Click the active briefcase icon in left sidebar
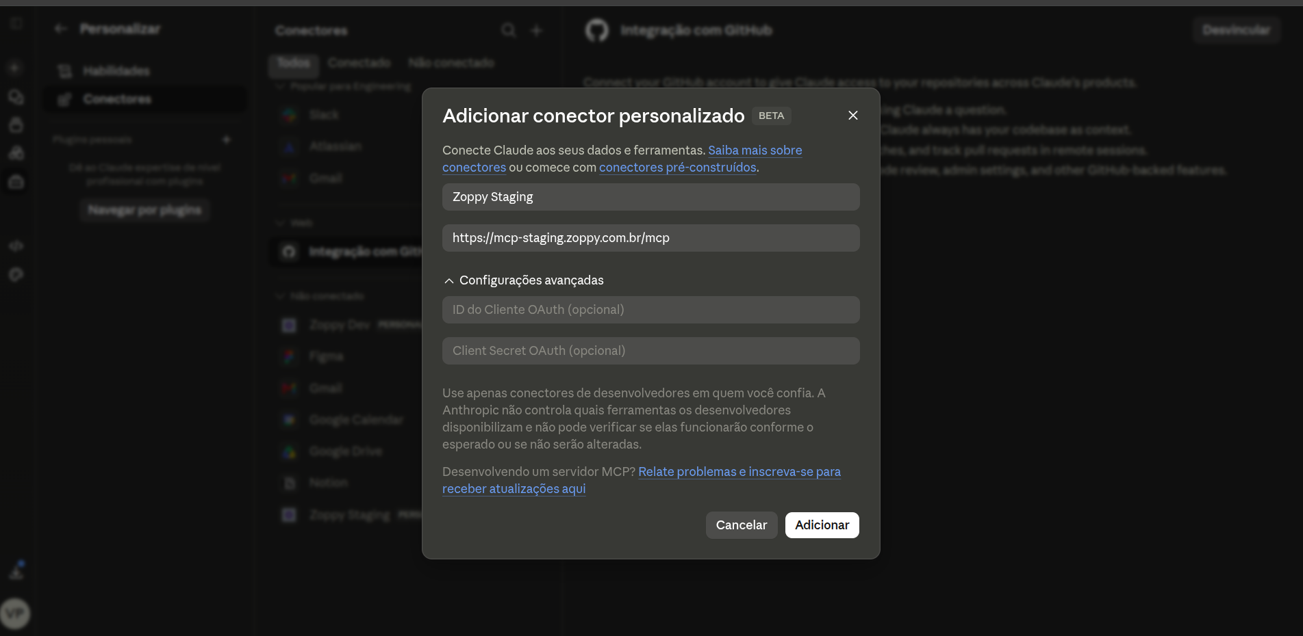The width and height of the screenshot is (1303, 636). point(16,182)
